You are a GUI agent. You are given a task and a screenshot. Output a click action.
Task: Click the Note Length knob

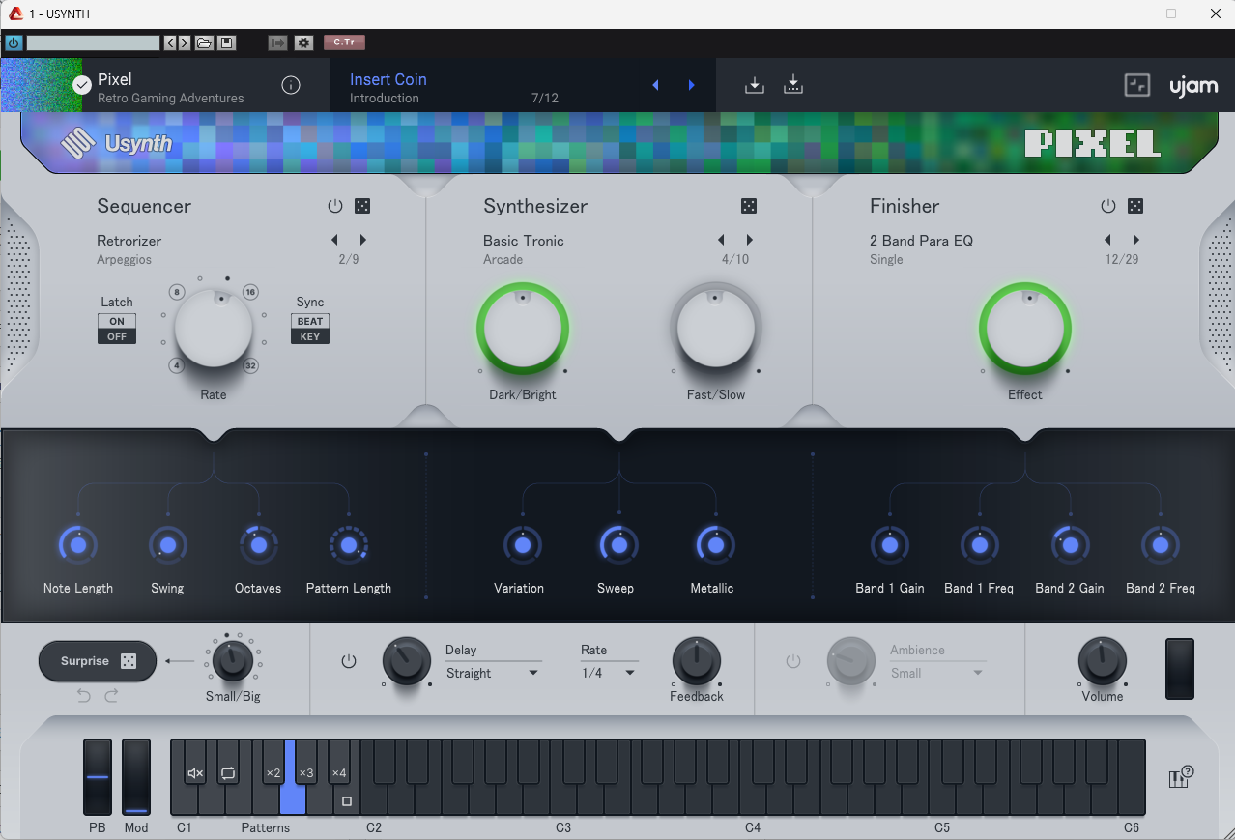click(x=78, y=545)
